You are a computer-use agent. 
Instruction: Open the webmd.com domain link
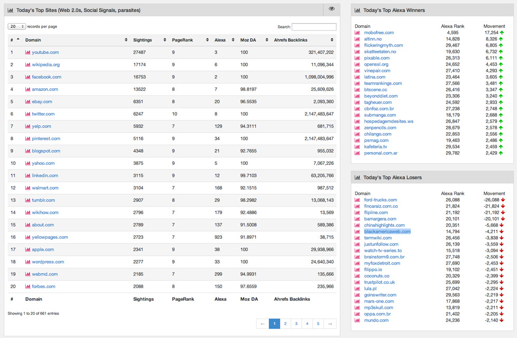tap(45, 274)
